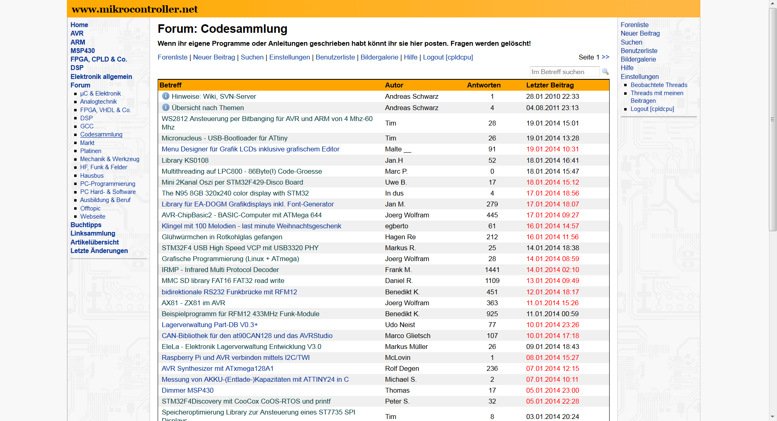Open Mechanik & Werkzeug subforum
Screen dimensions: 777x421
pyautogui.click(x=110, y=159)
